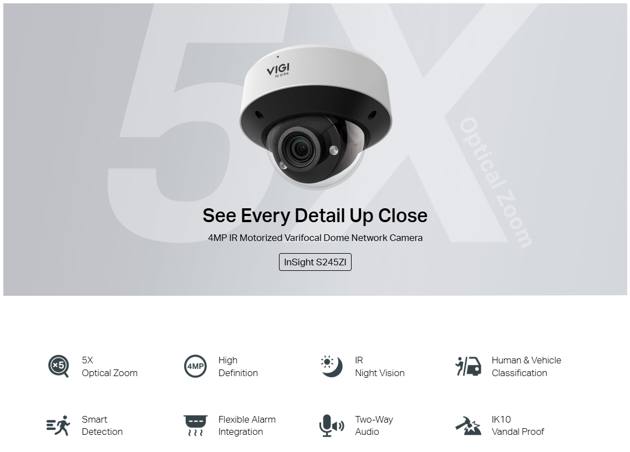The width and height of the screenshot is (630, 452).
Task: Click the Flexible Alarm Integration icon
Action: tap(195, 425)
